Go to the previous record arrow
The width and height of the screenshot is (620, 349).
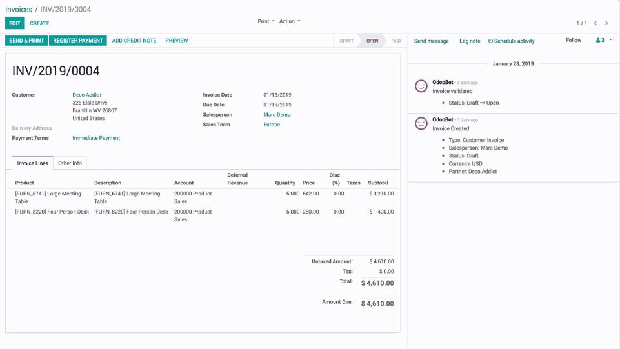(595, 23)
